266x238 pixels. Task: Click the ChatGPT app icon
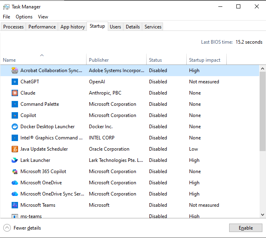(x=15, y=82)
